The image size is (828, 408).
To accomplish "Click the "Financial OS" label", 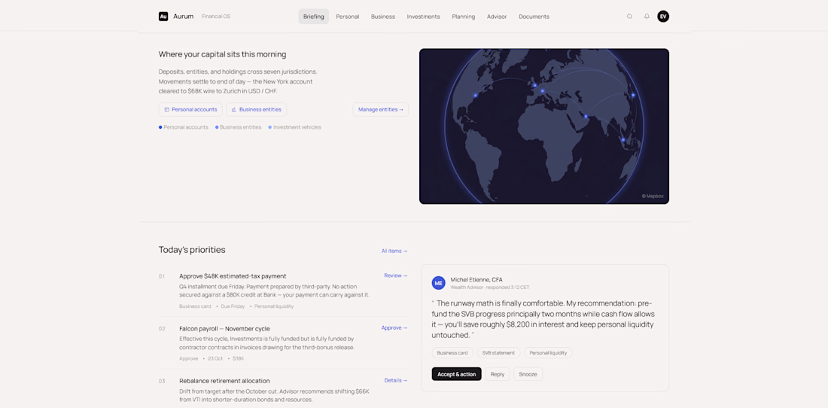I will (x=216, y=17).
